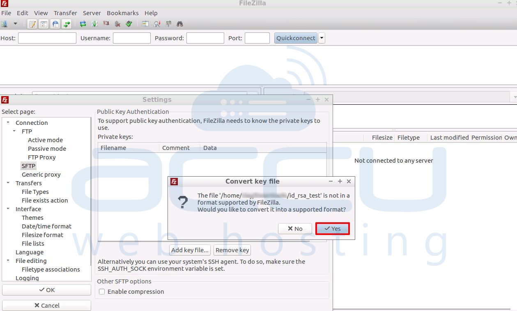Image resolution: width=517 pixels, height=311 pixels.
Task: Click the Disconnect from server icon
Action: coord(117,24)
